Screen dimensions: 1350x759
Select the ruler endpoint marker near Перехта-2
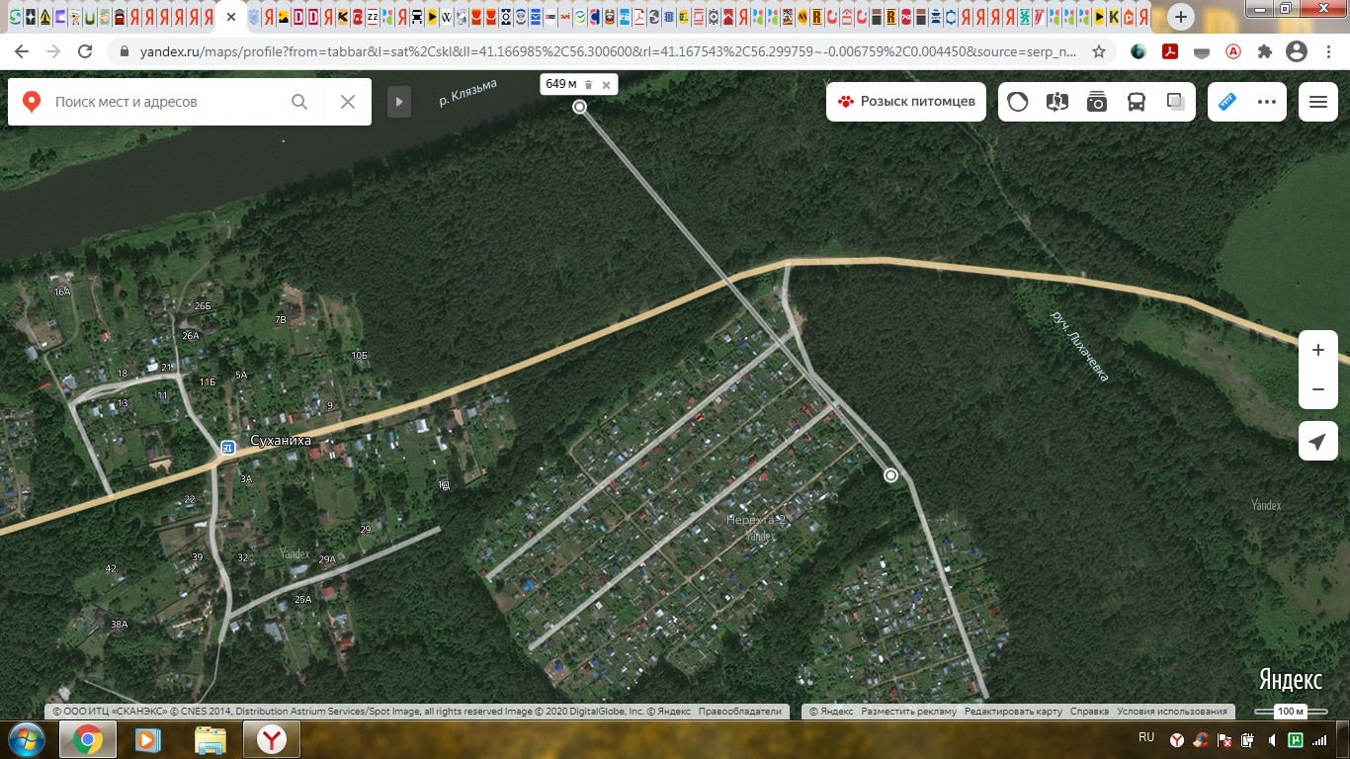click(x=891, y=475)
